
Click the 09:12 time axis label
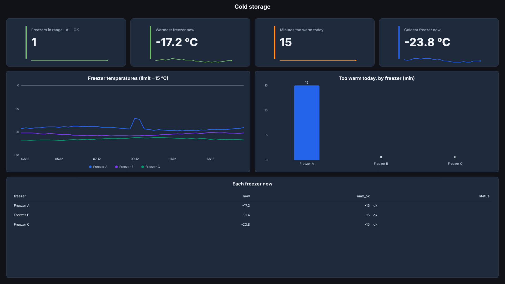(x=135, y=159)
